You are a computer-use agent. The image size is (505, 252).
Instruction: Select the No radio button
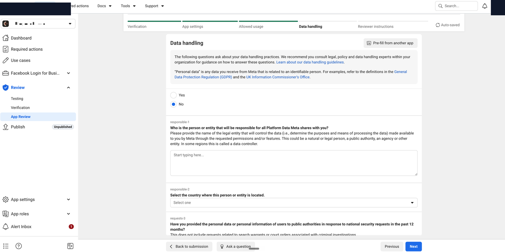[174, 104]
